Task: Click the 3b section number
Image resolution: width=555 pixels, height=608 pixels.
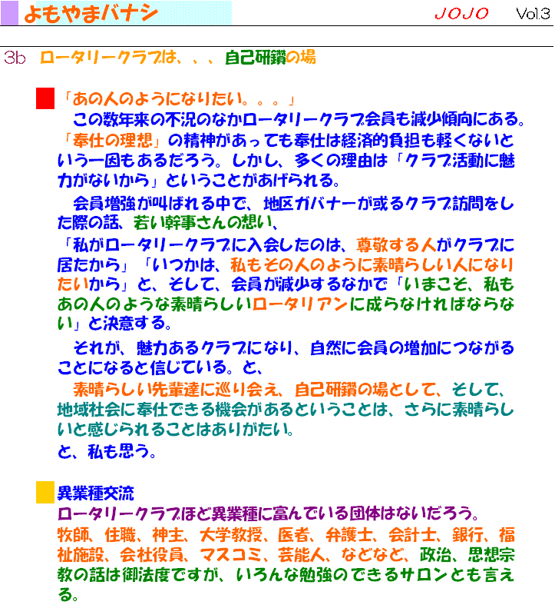Action: coord(15,58)
